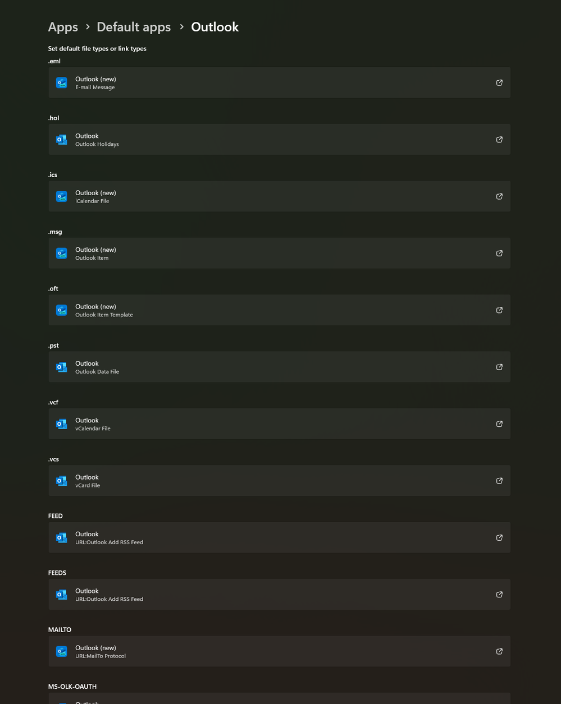Open the external link icon for .msg

pos(499,254)
